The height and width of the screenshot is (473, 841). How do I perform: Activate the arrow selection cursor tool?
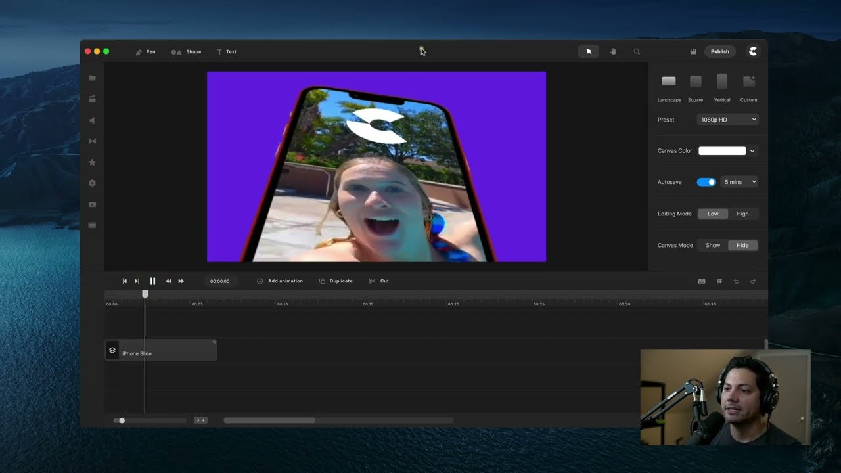coord(589,51)
